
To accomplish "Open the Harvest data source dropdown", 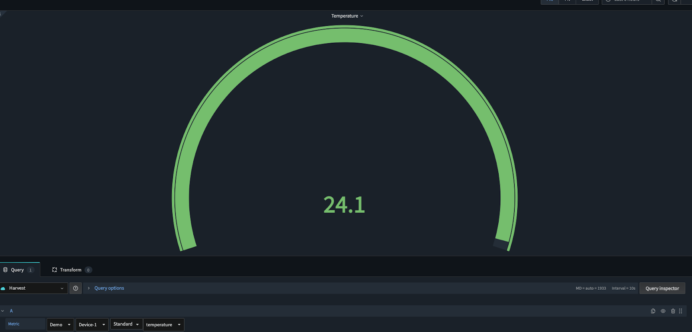I will click(x=34, y=288).
